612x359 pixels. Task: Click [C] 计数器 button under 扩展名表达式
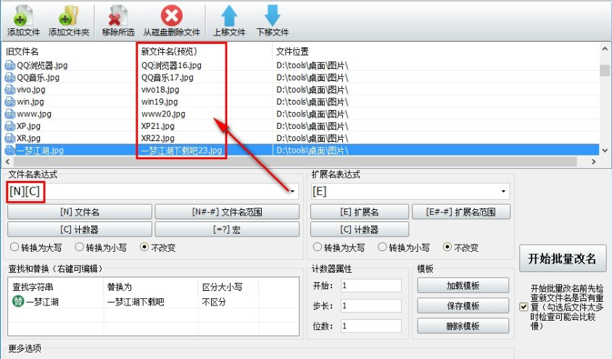click(360, 229)
